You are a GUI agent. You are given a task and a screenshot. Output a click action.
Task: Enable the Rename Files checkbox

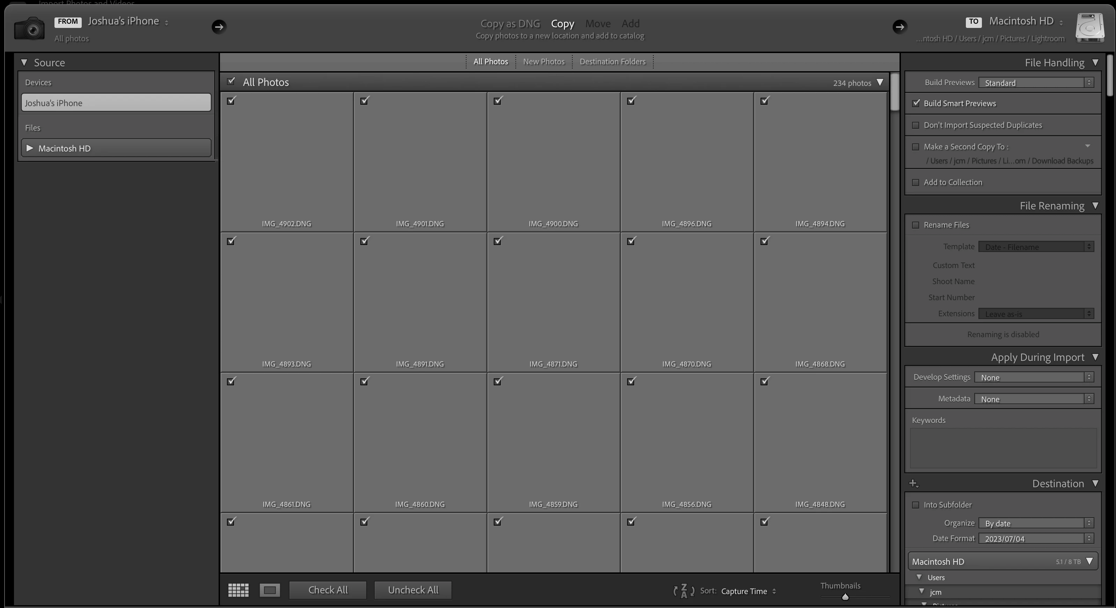916,225
